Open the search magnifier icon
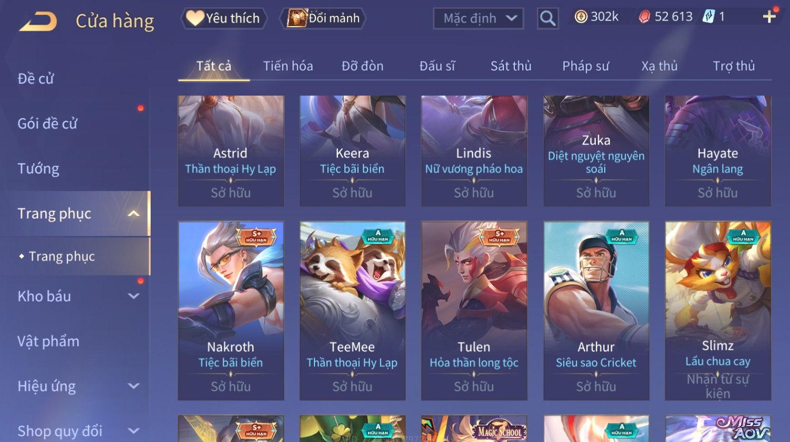Screen dimensions: 790x442 tap(547, 18)
